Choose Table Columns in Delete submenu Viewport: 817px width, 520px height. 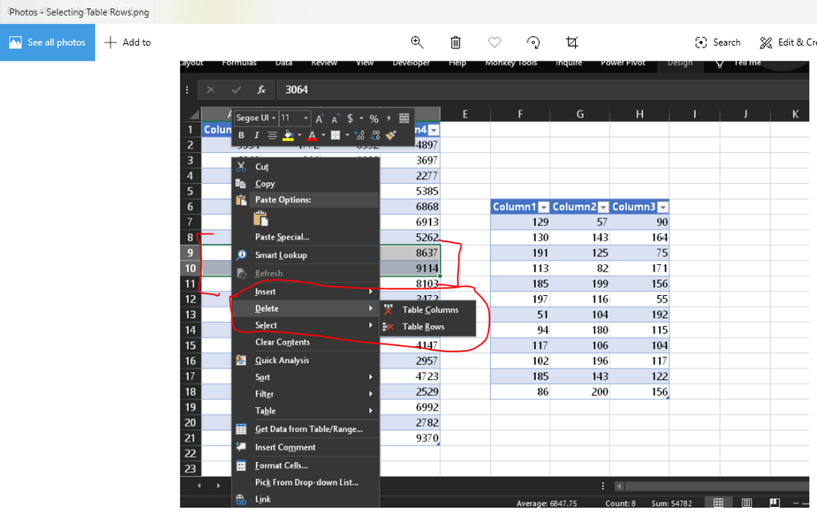click(x=428, y=310)
